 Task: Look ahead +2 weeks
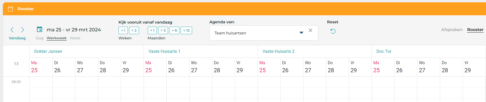134,30
